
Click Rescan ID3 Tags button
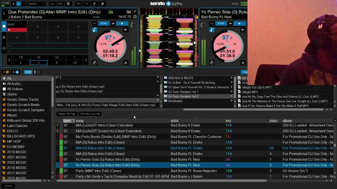[67, 114]
